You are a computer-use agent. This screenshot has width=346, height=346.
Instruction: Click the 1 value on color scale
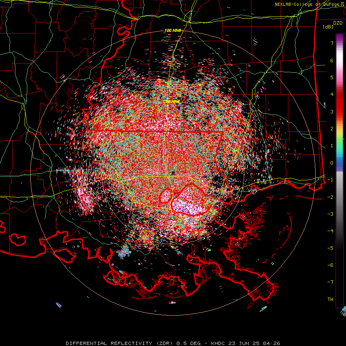pos(332,146)
